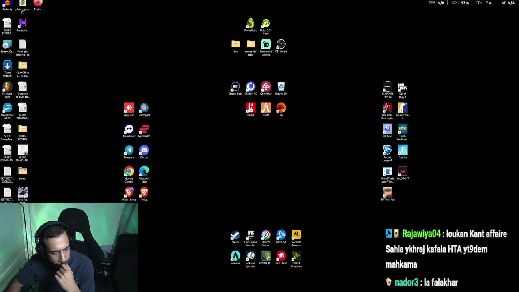Open the Audacity desktop shortcut
Viewport: 519px width, 292px height.
[x=7, y=5]
